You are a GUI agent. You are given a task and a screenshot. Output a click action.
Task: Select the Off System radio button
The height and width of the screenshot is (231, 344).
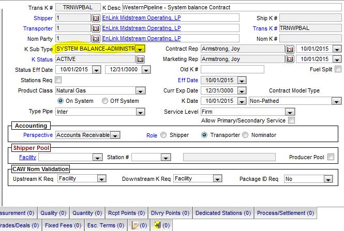click(x=105, y=101)
